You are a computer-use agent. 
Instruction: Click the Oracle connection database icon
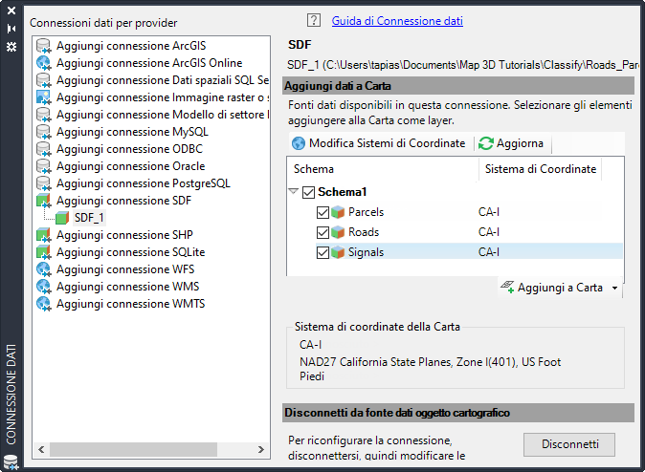pyautogui.click(x=43, y=166)
